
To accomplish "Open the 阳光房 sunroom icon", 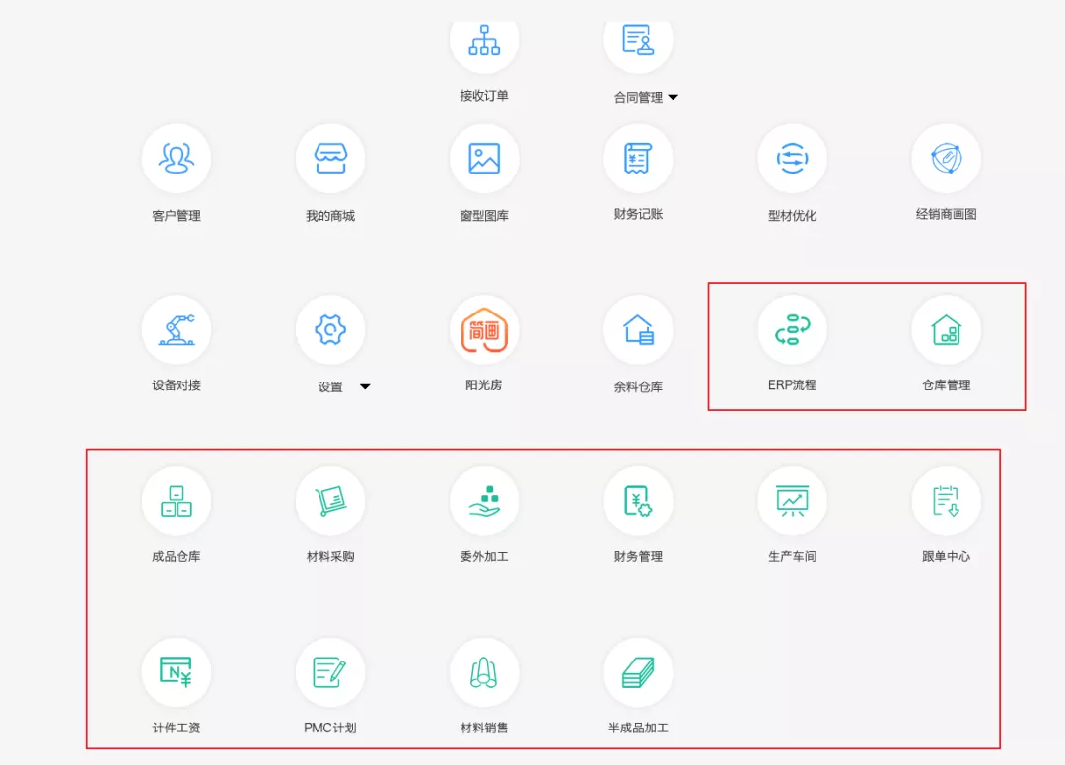I will pos(484,329).
